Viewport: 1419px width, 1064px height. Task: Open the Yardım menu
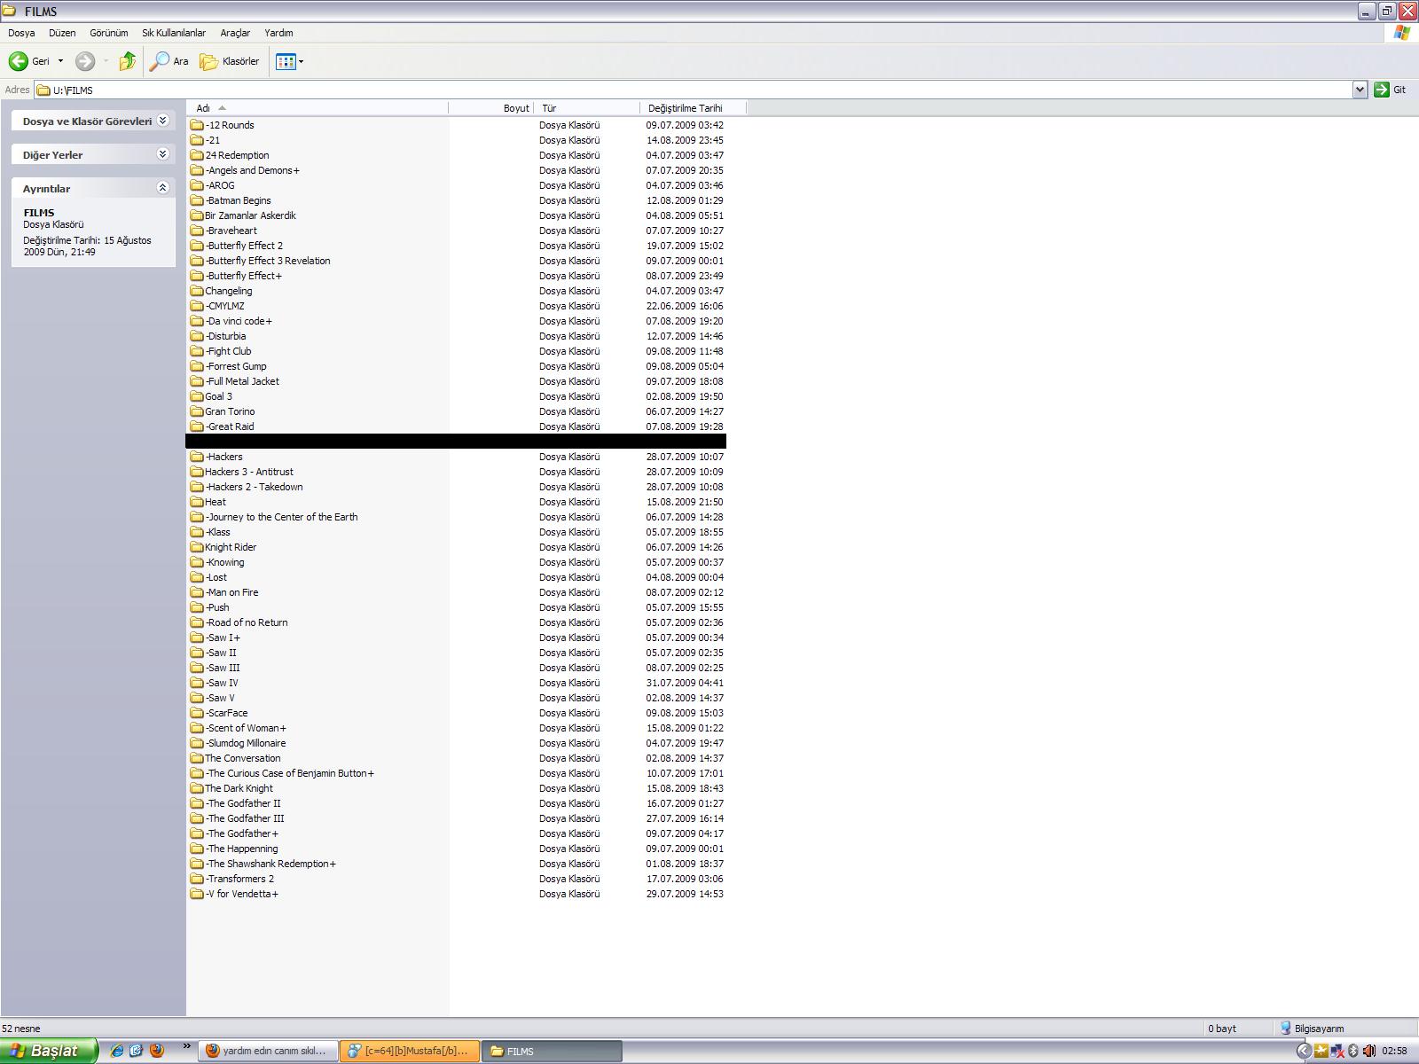[x=278, y=33]
